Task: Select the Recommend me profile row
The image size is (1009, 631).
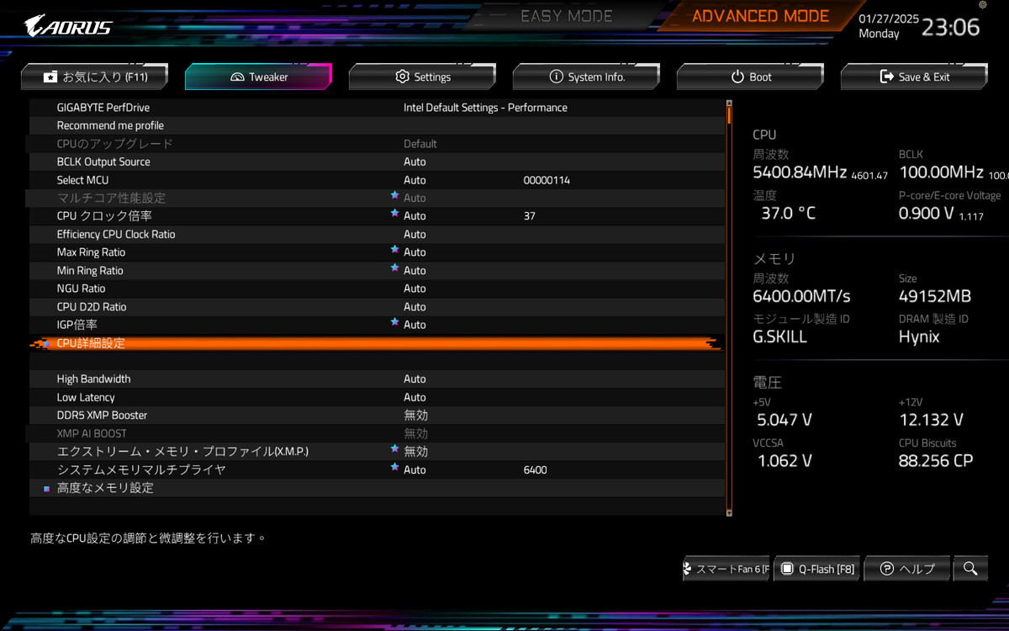Action: coord(377,125)
